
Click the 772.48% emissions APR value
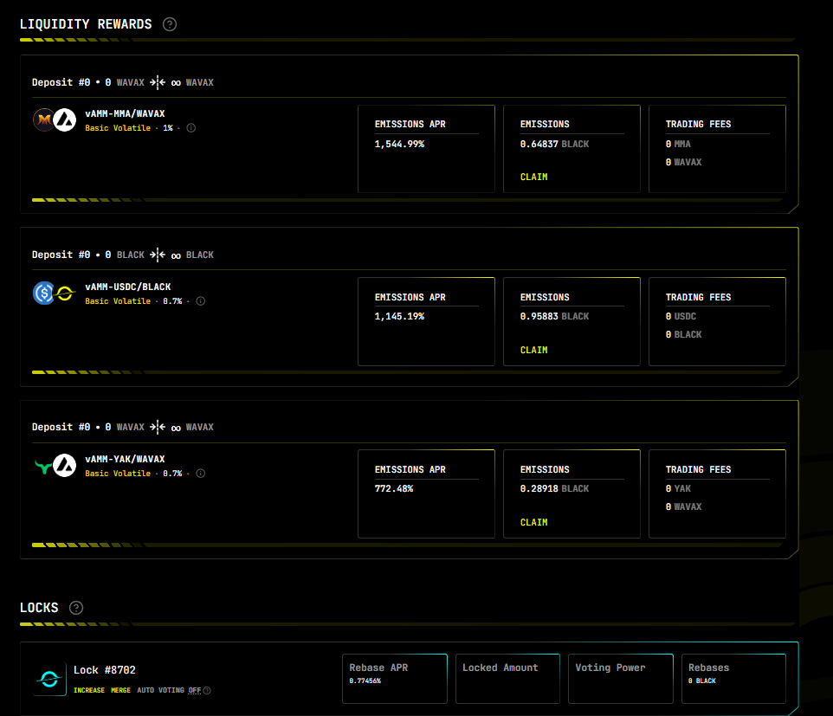tap(394, 488)
